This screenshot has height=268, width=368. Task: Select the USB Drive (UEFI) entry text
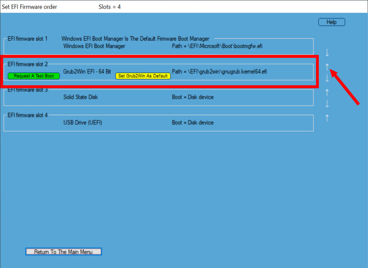82,123
